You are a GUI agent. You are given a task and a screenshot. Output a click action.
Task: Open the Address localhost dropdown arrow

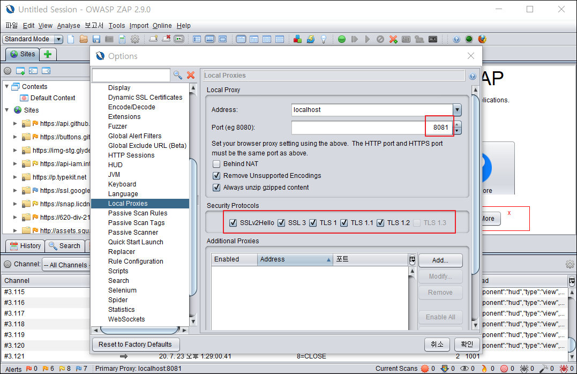457,110
